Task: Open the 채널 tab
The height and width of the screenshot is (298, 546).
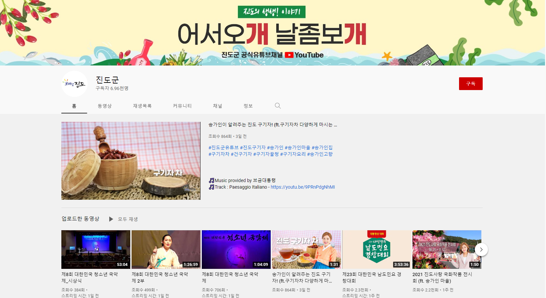Action: tap(218, 106)
